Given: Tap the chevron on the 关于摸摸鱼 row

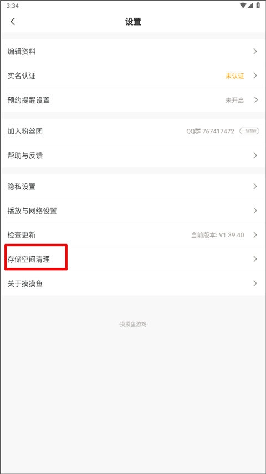Looking at the screenshot, I should tap(255, 283).
